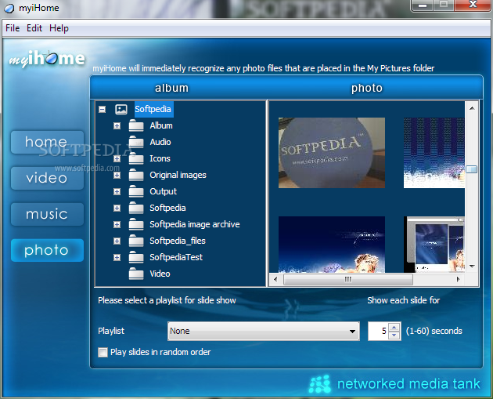The image size is (493, 399).
Task: Click the Output folder icon
Action: pos(136,191)
